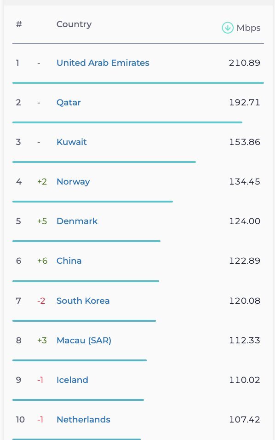
Task: Click the green +6 next to China
Action: (x=41, y=261)
